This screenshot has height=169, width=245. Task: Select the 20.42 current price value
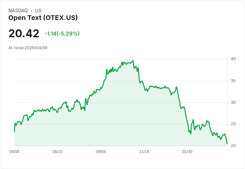[x=24, y=33]
